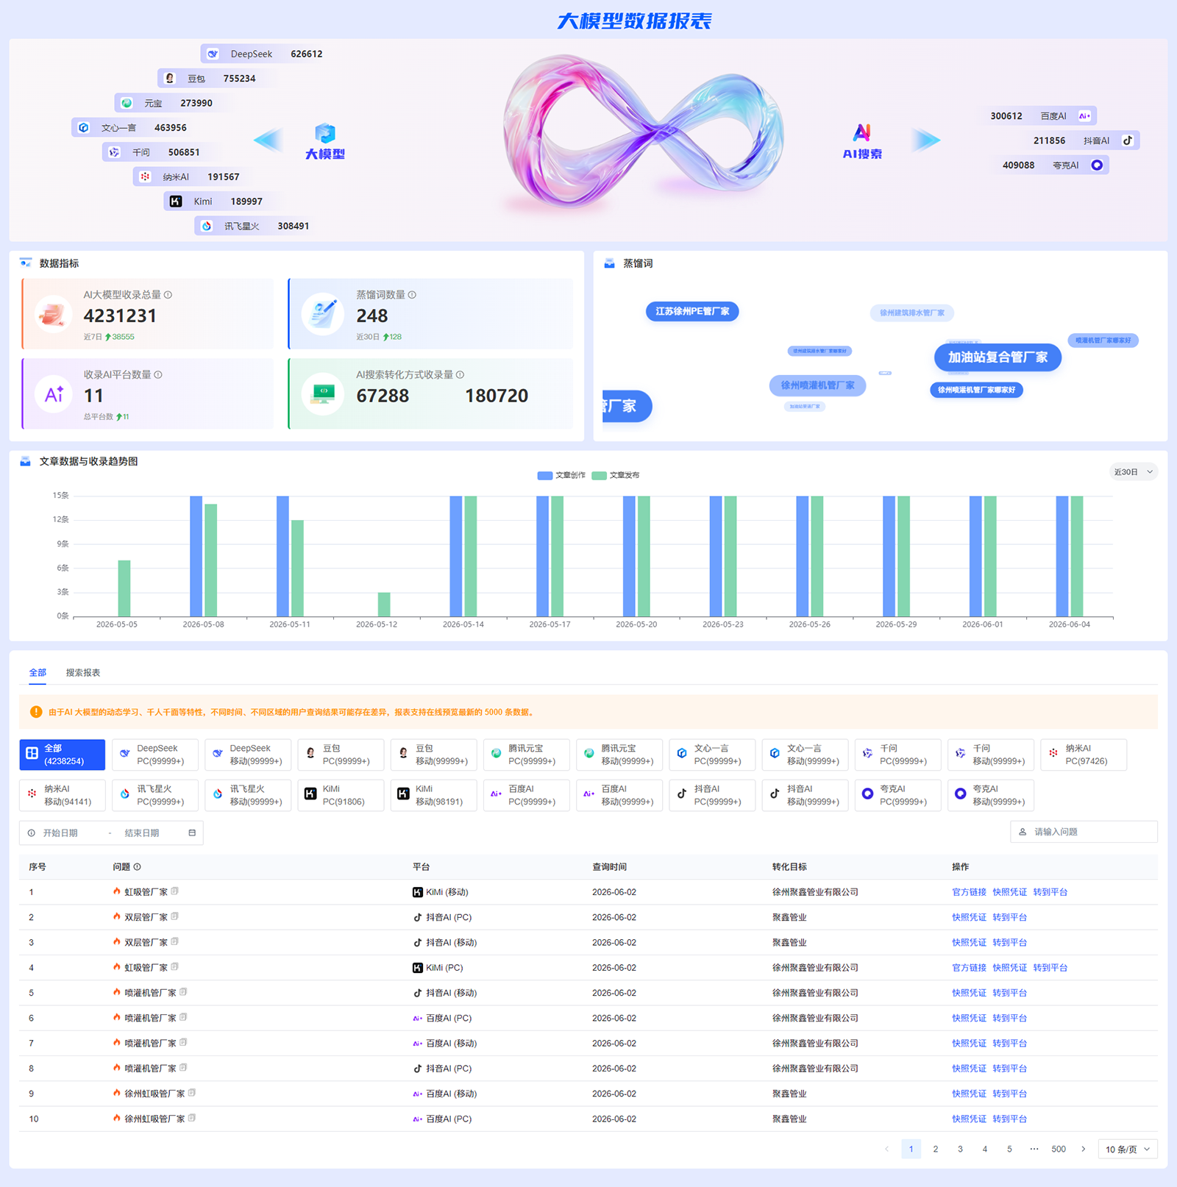Image resolution: width=1177 pixels, height=1187 pixels.
Task: Open 官方链接 for row 1 KiMi (移动)
Action: (x=969, y=892)
